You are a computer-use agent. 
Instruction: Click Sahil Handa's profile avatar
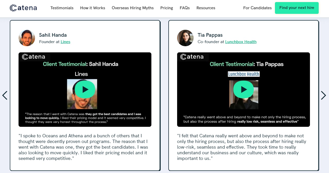pos(27,38)
